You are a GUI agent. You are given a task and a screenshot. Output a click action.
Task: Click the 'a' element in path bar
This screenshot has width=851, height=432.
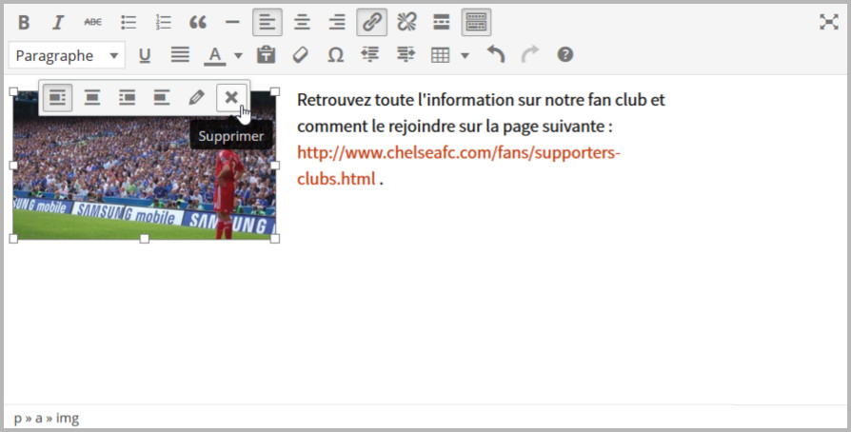38,419
